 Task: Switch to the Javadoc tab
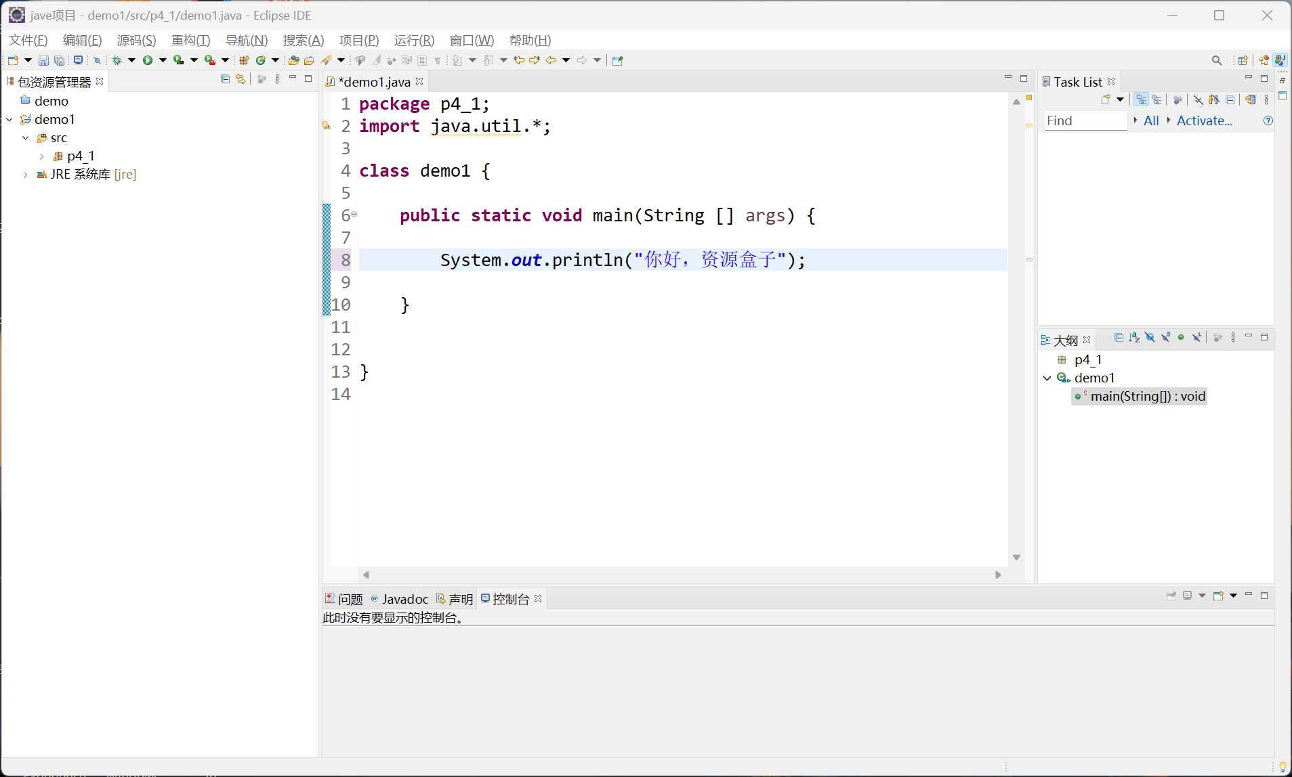pyautogui.click(x=400, y=598)
